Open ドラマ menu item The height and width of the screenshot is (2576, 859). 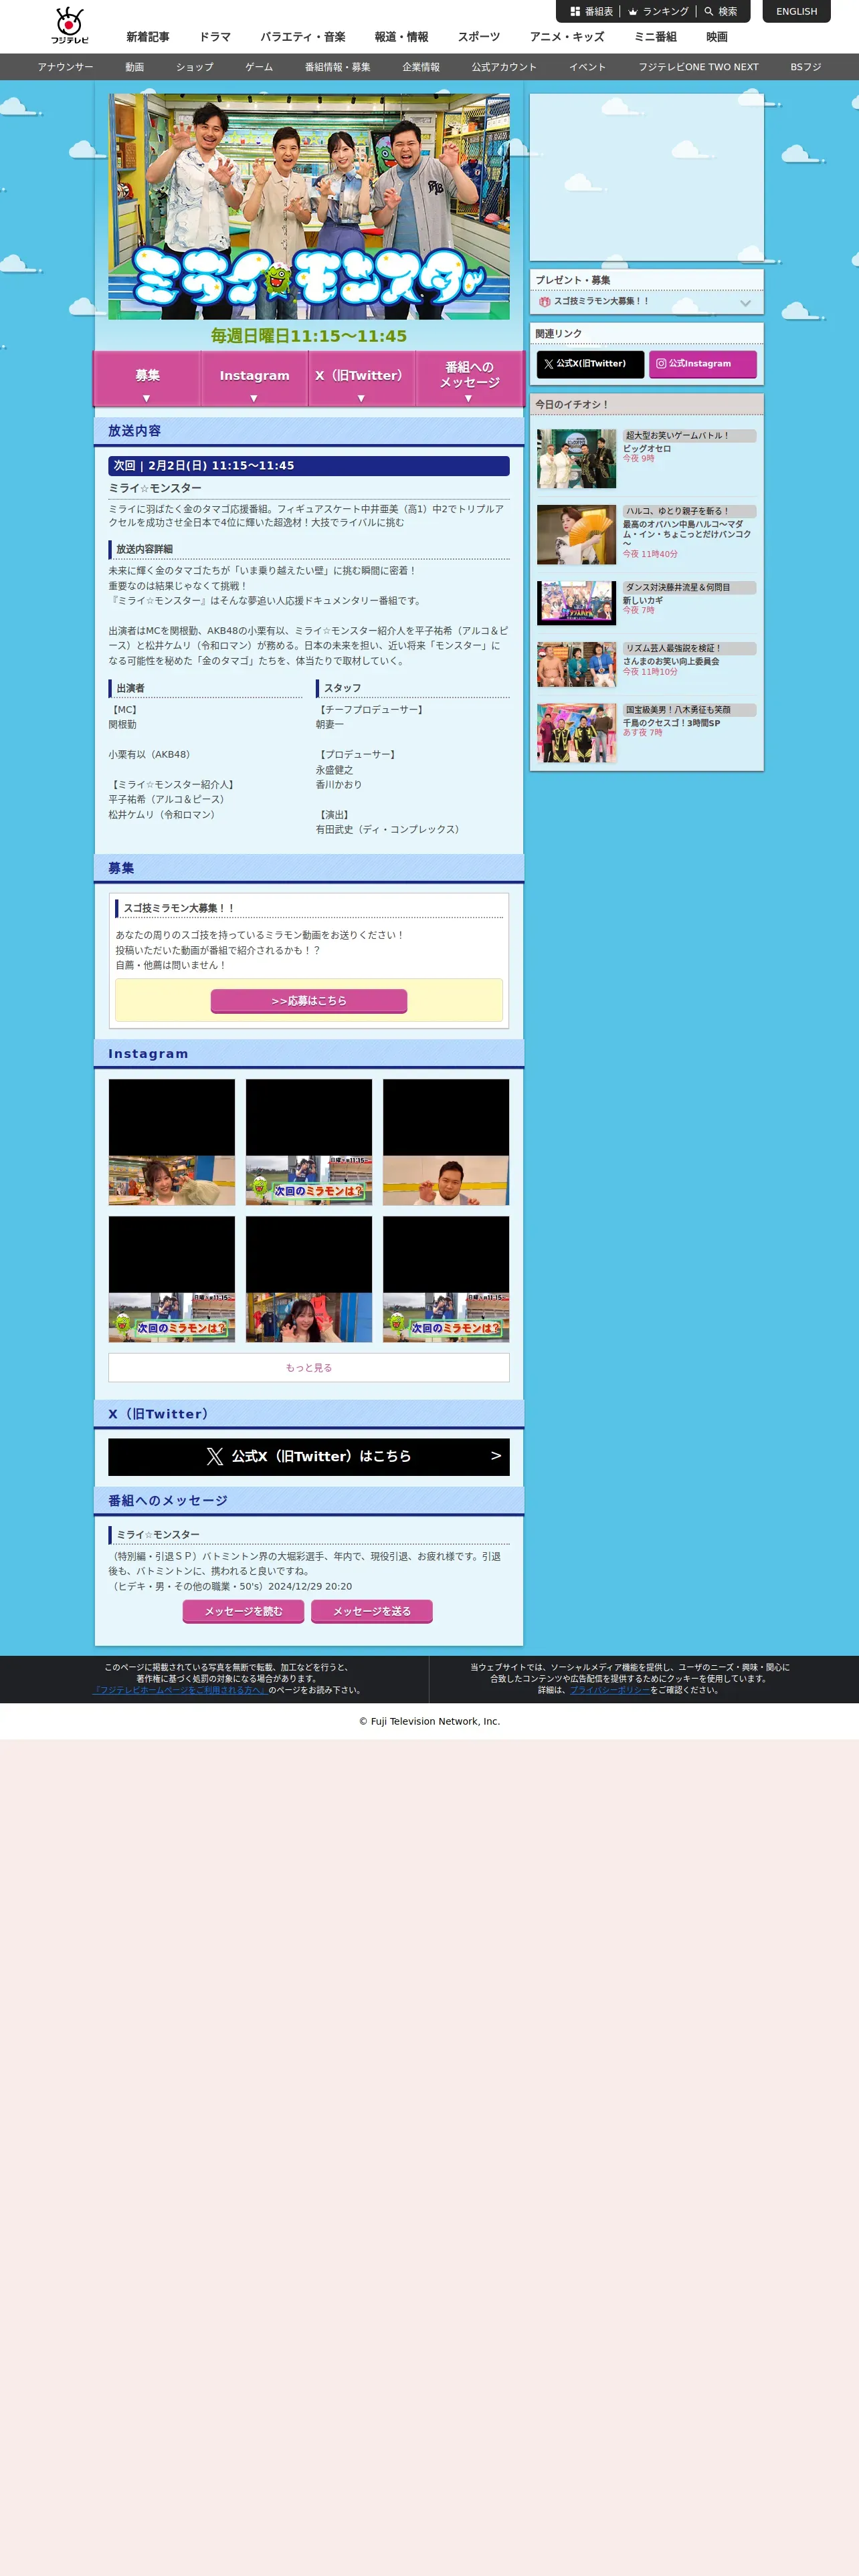click(215, 37)
